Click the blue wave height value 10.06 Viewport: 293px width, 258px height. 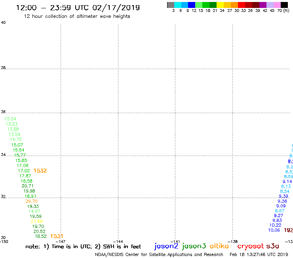tap(274, 230)
